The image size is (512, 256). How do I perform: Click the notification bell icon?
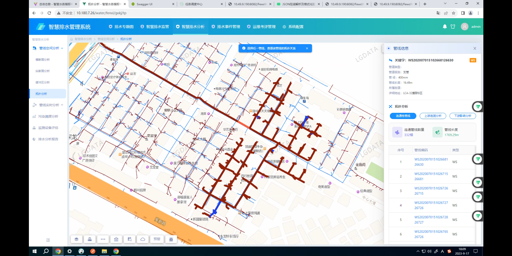445,27
